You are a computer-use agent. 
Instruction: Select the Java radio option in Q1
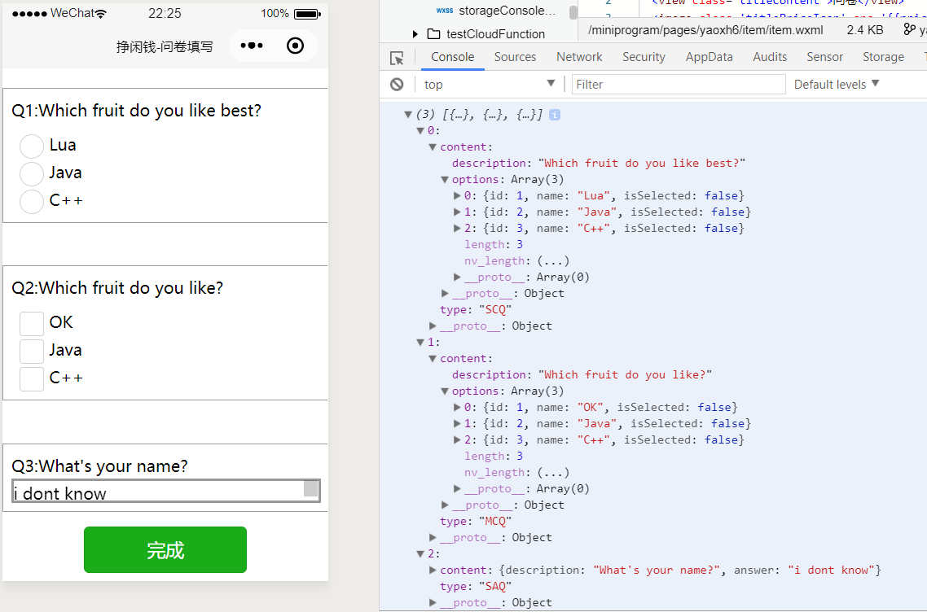click(32, 173)
